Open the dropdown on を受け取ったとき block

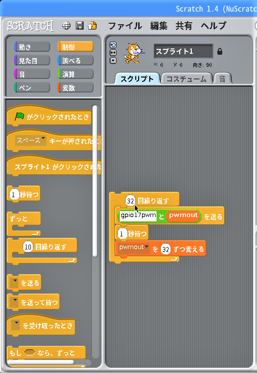click(15, 325)
